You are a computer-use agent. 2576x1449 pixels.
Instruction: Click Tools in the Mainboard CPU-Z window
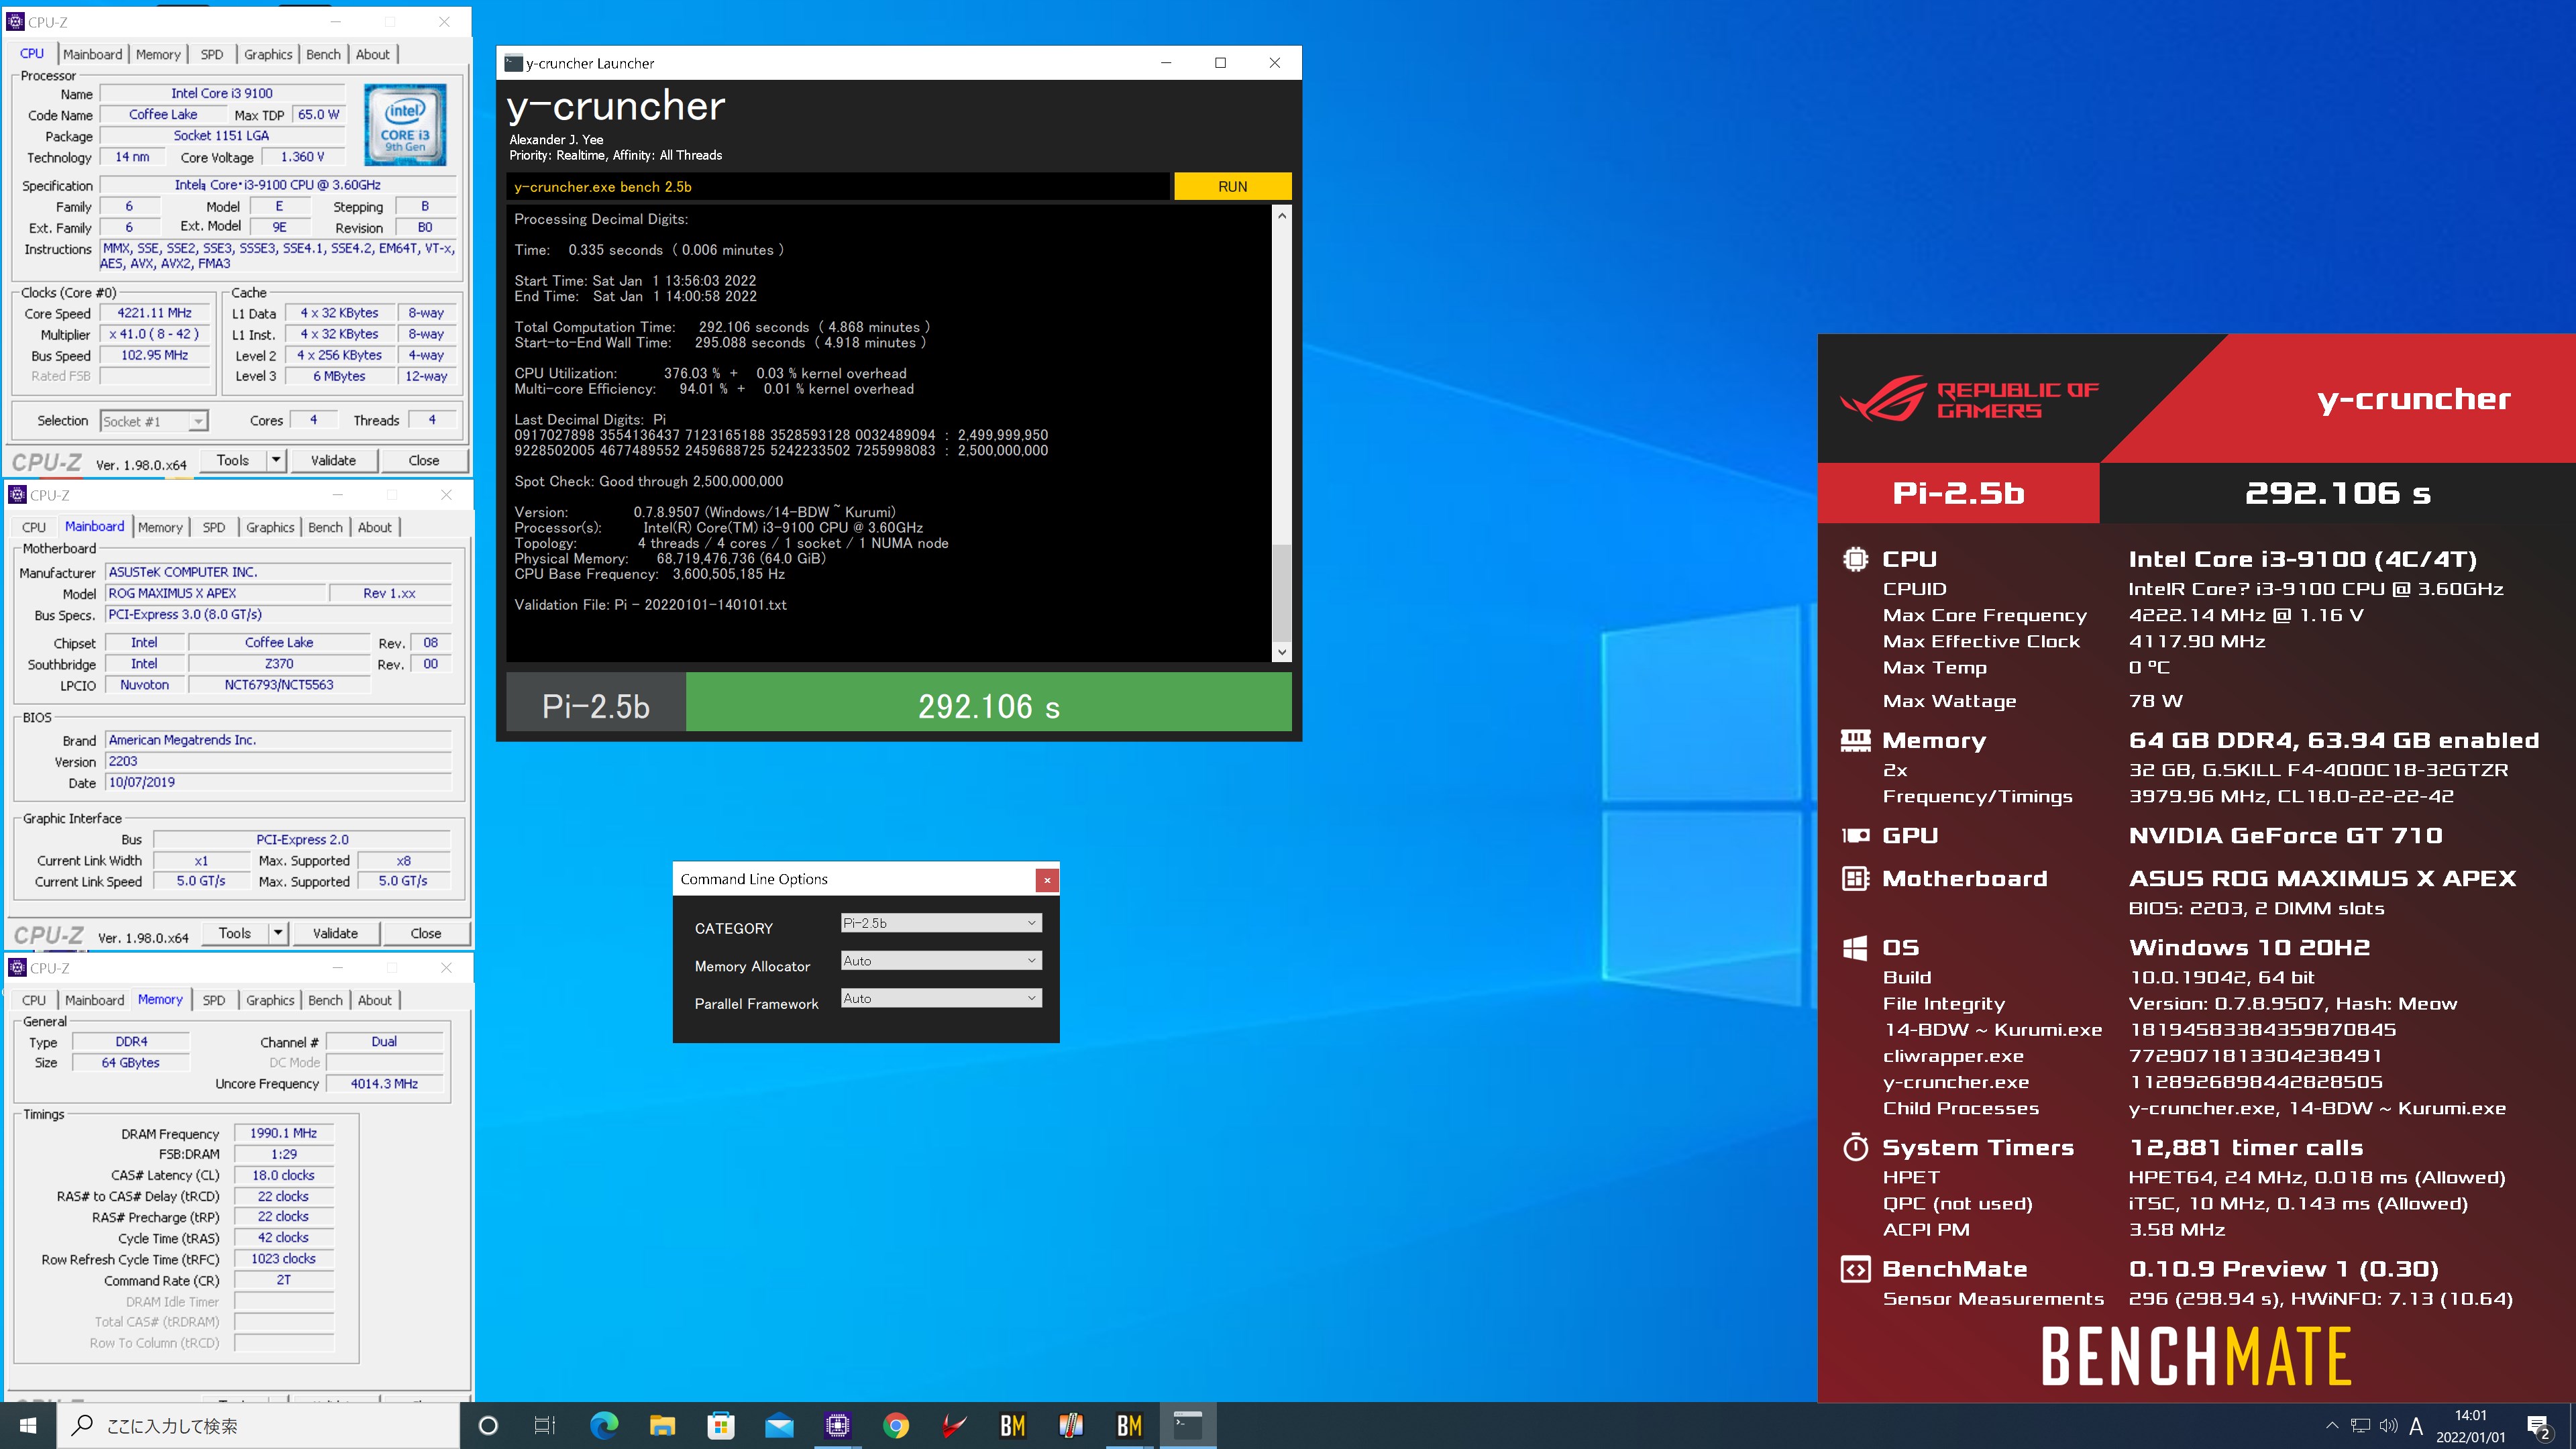(x=235, y=933)
